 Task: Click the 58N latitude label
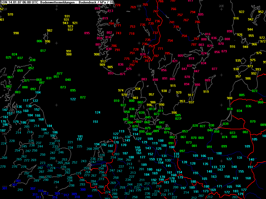pos(4,75)
